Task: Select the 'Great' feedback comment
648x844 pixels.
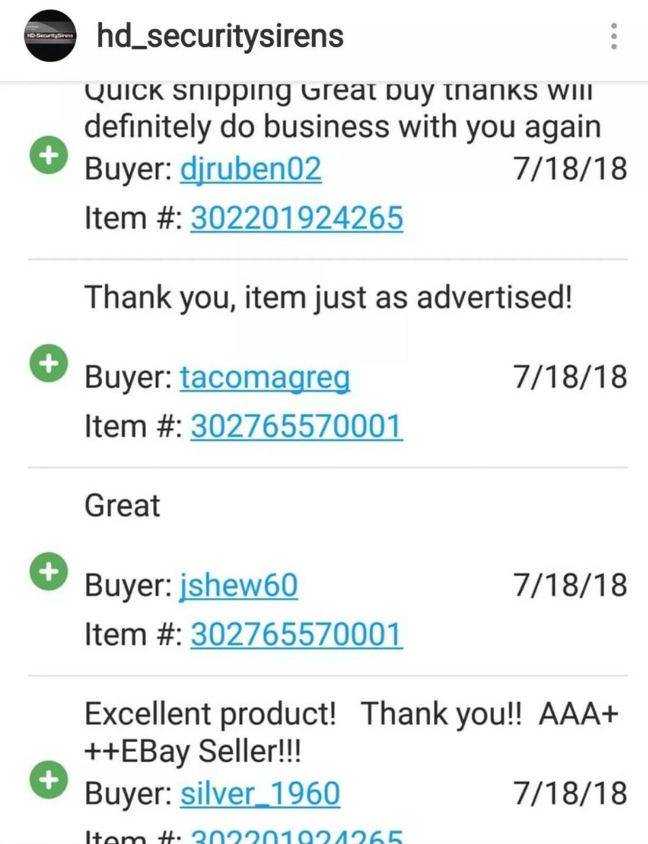Action: tap(122, 505)
